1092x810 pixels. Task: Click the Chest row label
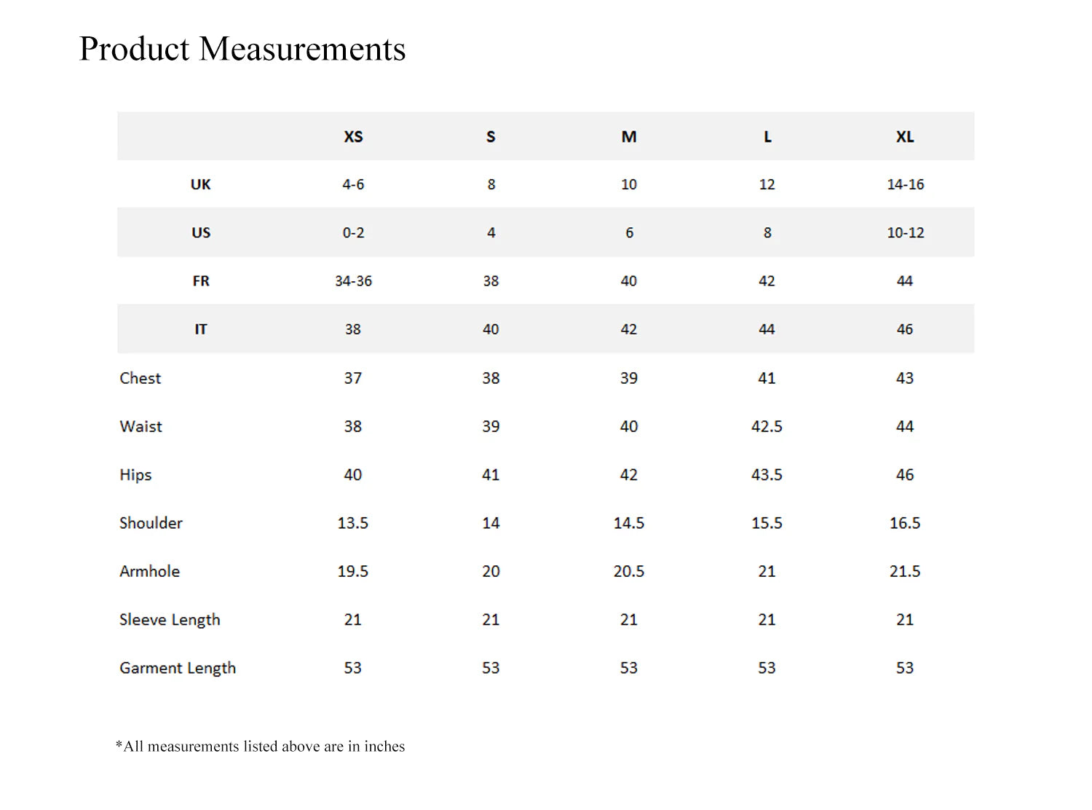(141, 378)
